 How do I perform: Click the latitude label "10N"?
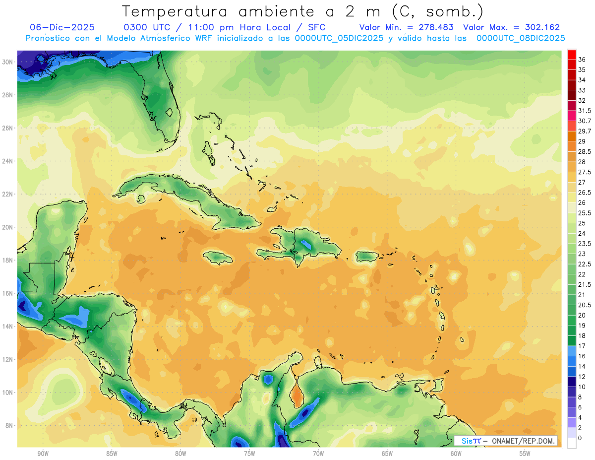(x=8, y=393)
